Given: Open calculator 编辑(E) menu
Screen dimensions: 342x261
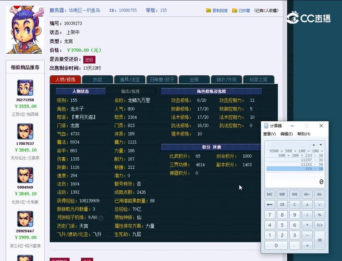Looking at the screenshot, I should [287, 134].
